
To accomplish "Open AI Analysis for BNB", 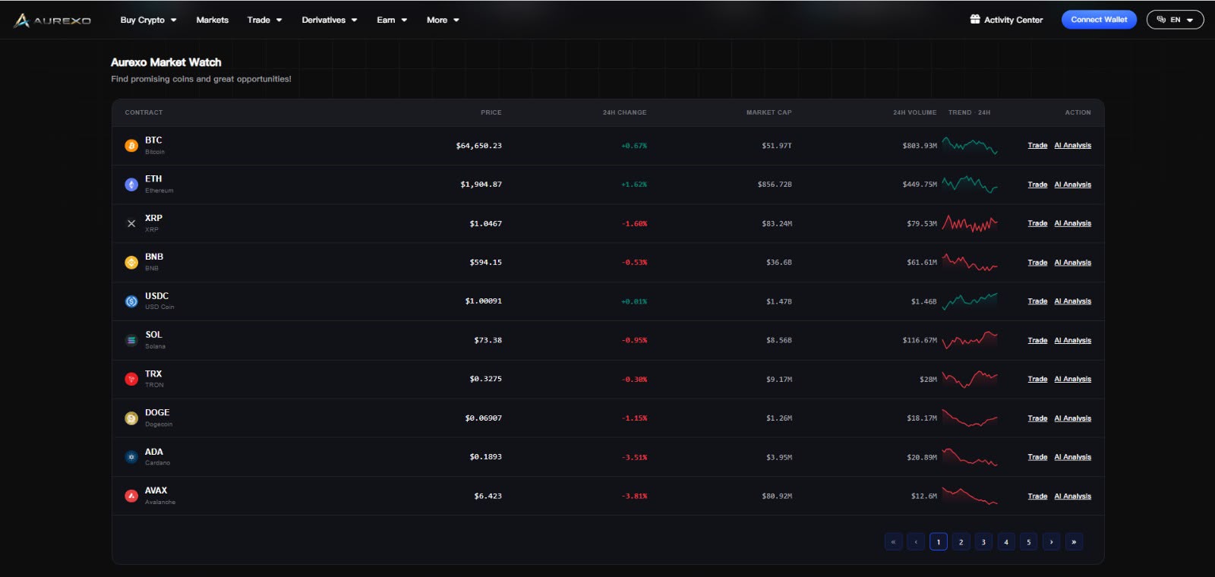I will pyautogui.click(x=1072, y=263).
